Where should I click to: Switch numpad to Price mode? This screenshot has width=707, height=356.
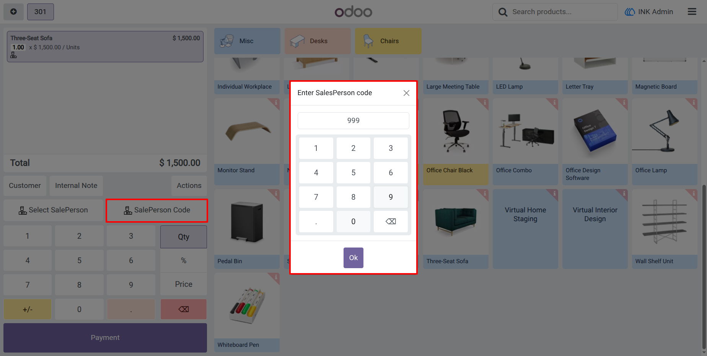[184, 284]
